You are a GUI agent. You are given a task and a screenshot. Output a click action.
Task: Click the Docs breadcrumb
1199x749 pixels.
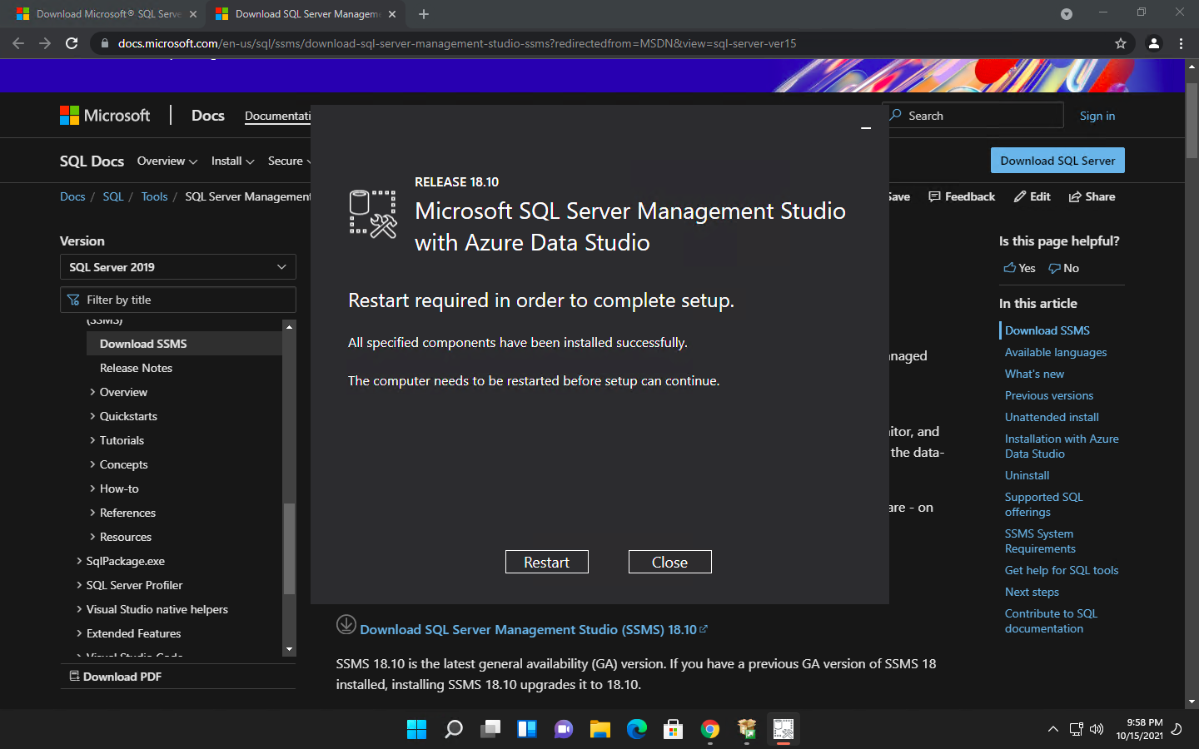(72, 196)
